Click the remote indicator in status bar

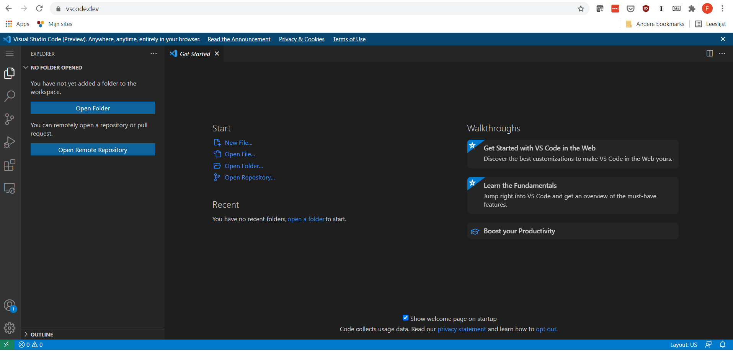pyautogui.click(x=7, y=345)
